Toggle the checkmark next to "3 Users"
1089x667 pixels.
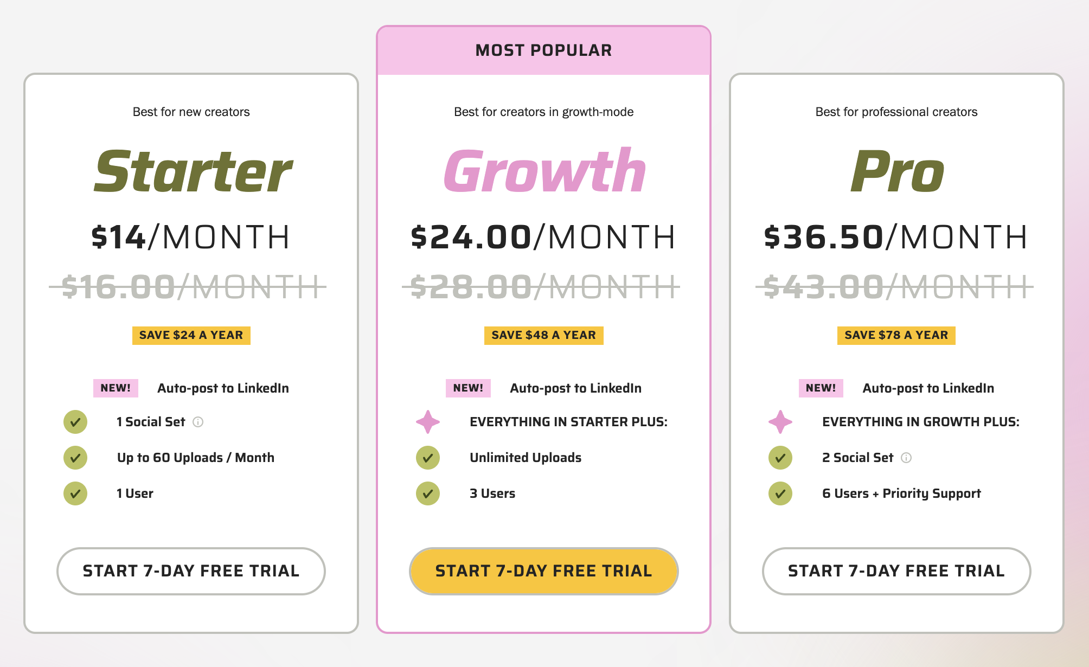[428, 493]
